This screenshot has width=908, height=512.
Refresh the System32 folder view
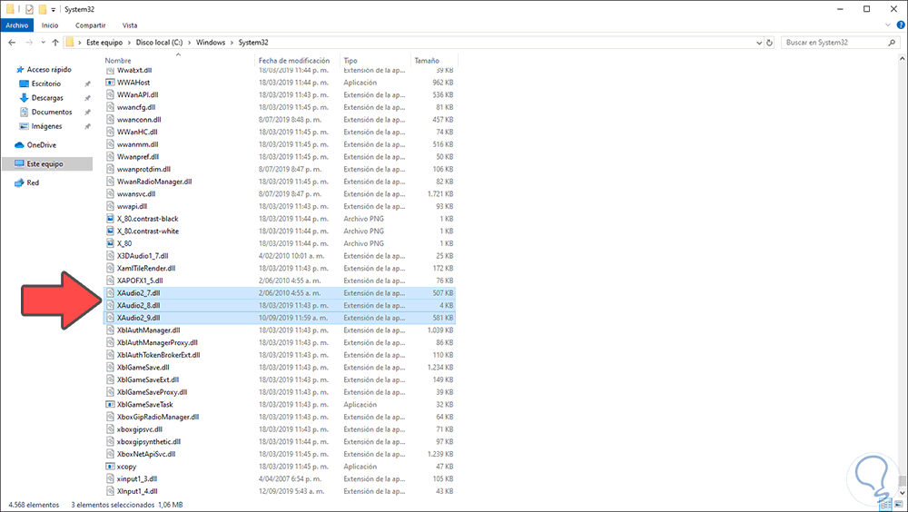coord(770,43)
